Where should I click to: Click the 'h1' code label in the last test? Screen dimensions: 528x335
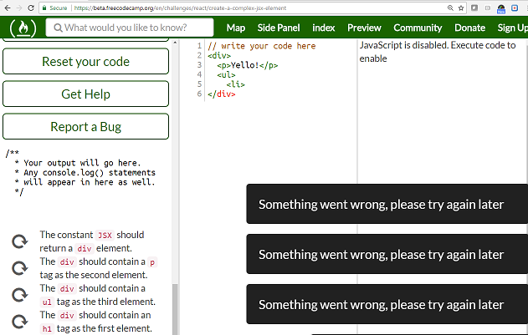click(x=47, y=328)
